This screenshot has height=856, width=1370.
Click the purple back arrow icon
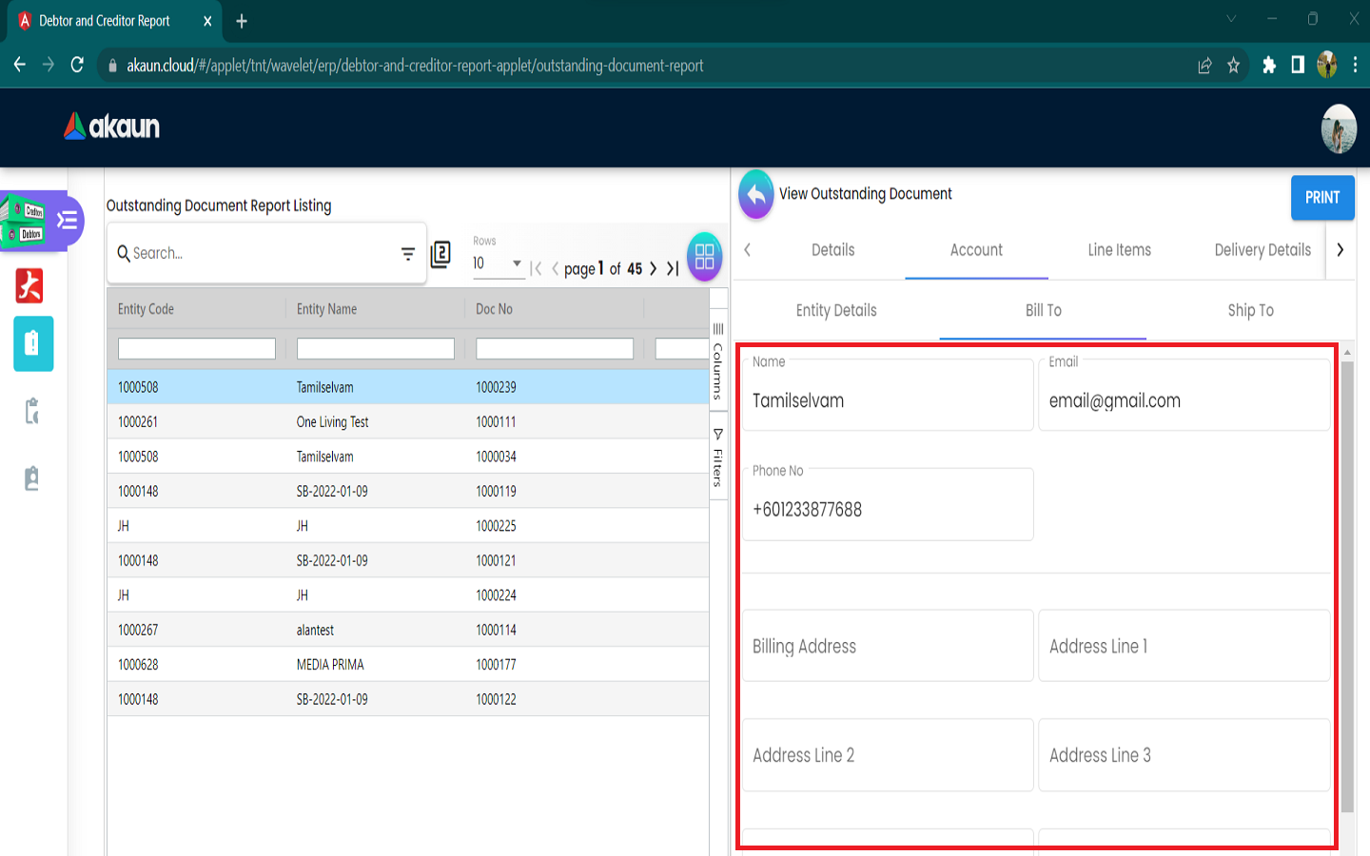(756, 195)
